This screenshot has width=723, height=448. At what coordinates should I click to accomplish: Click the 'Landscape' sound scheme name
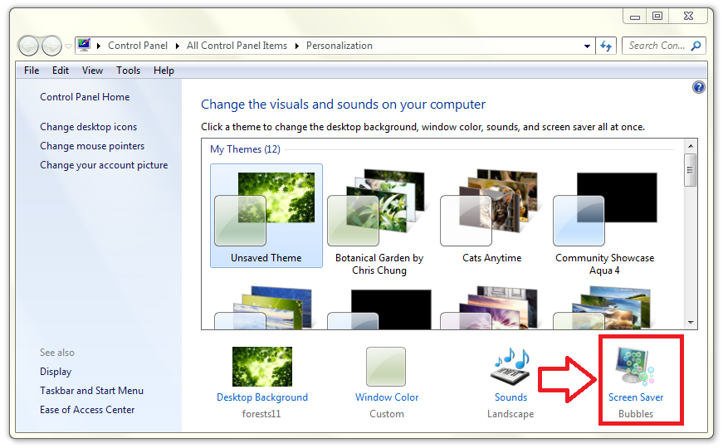click(510, 414)
